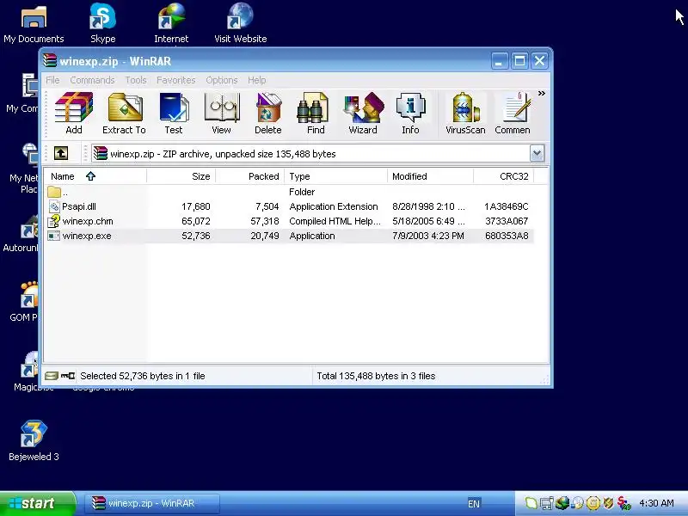Open the File menu
Screen dimensions: 688x516
(52, 80)
